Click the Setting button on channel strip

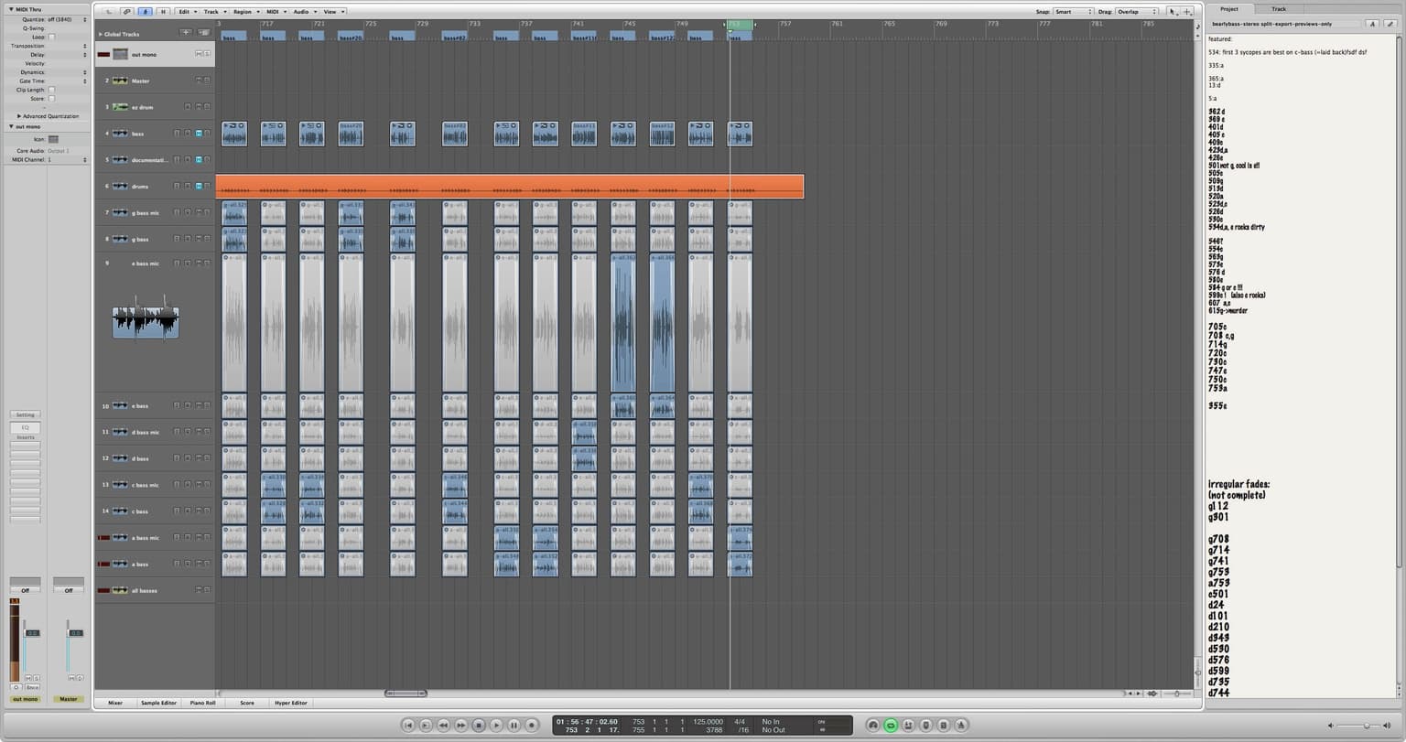pyautogui.click(x=25, y=415)
